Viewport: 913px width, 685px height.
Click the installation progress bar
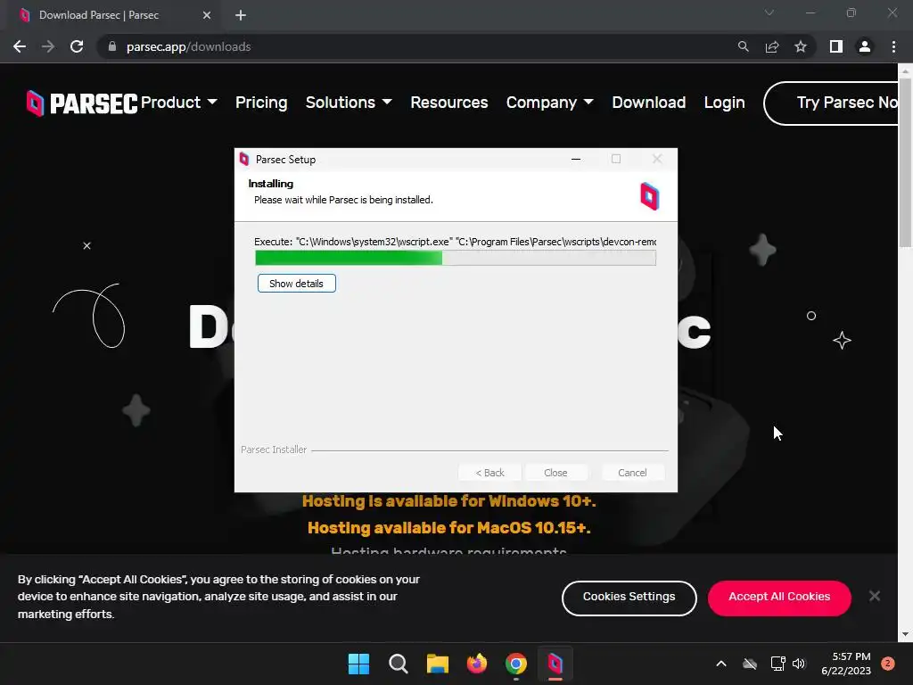[x=456, y=258]
